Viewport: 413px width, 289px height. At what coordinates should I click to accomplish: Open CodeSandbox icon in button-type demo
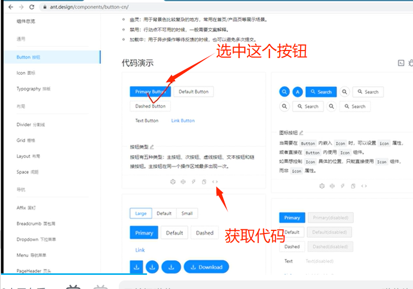click(x=173, y=181)
